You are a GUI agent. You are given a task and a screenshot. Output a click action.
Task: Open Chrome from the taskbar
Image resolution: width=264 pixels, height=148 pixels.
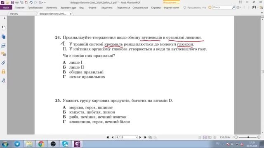click(x=41, y=144)
